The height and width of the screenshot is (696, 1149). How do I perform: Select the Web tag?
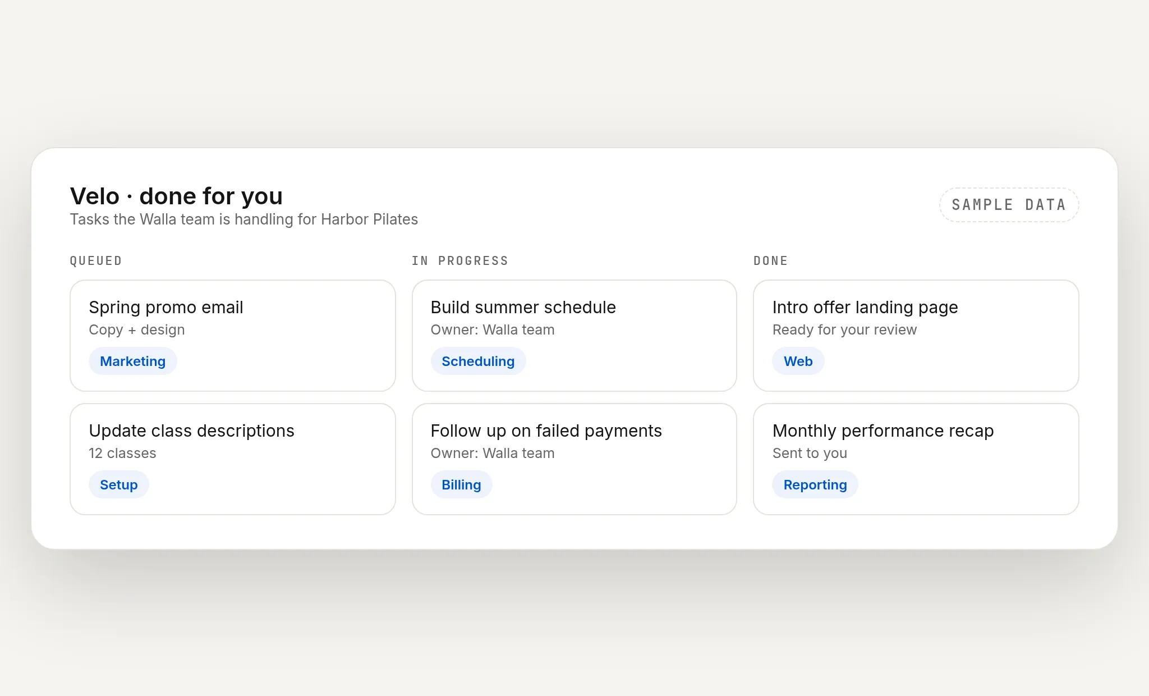[x=798, y=361]
